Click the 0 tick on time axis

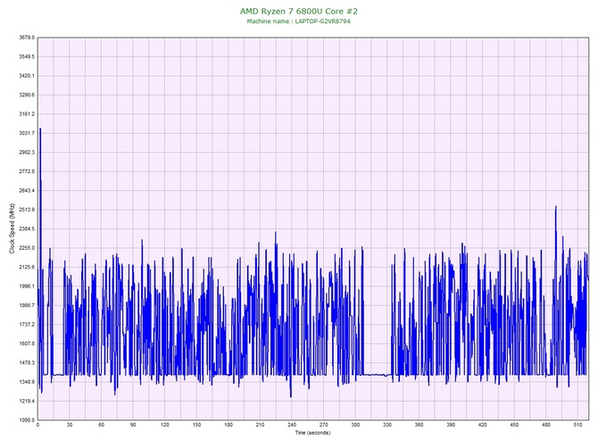(37, 425)
